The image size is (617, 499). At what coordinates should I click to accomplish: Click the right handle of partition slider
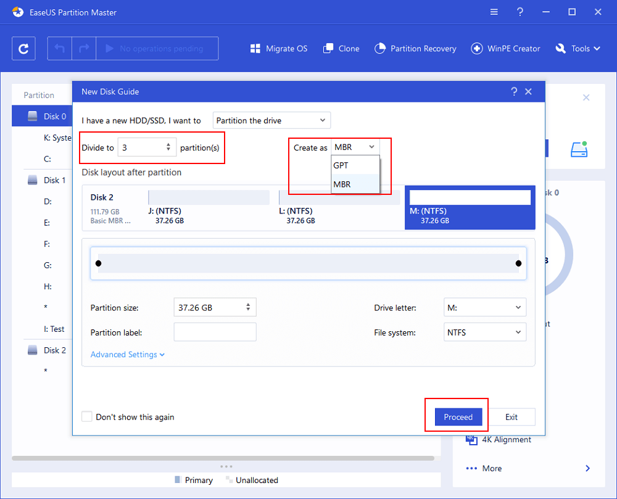coord(518,263)
